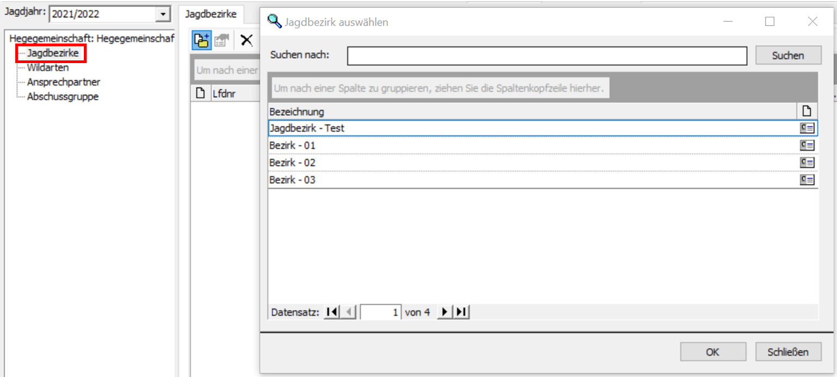
Task: Click the document icon column header in dialog
Action: click(807, 112)
